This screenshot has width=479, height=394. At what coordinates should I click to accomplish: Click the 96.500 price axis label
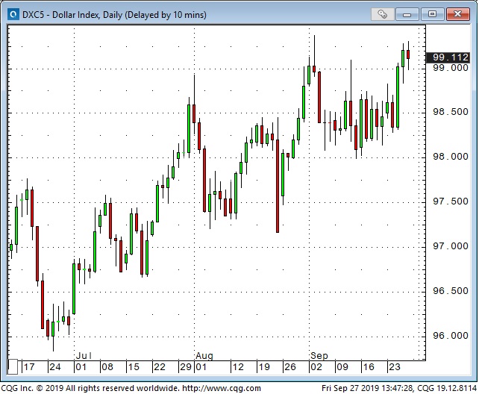point(451,291)
